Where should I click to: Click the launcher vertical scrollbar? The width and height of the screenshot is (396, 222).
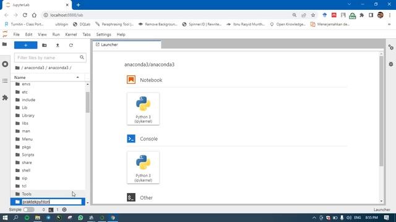click(381, 111)
